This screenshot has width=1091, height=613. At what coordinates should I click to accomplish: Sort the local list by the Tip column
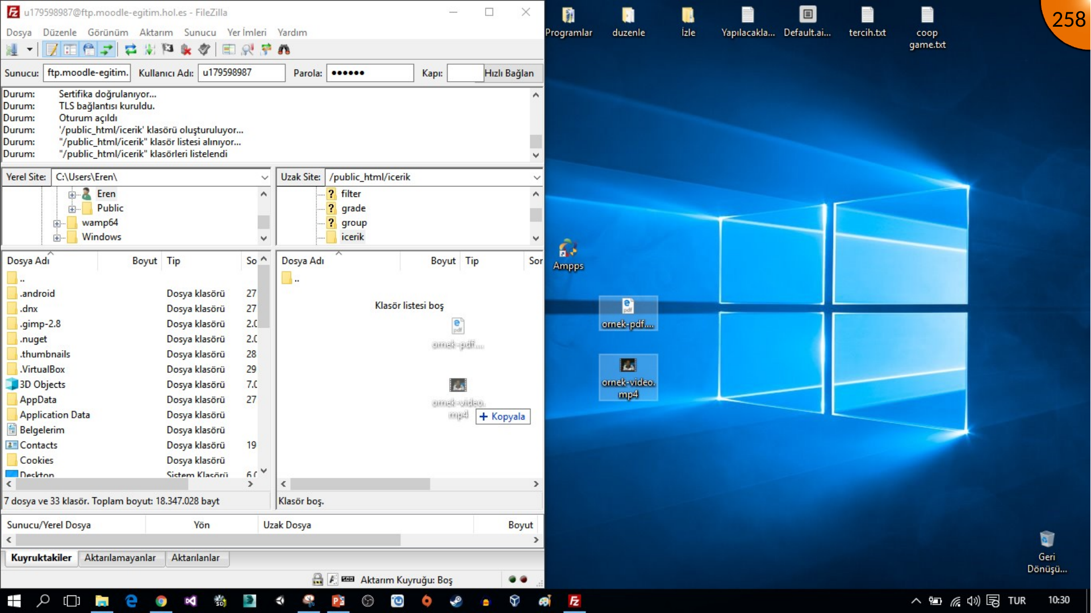pos(202,261)
